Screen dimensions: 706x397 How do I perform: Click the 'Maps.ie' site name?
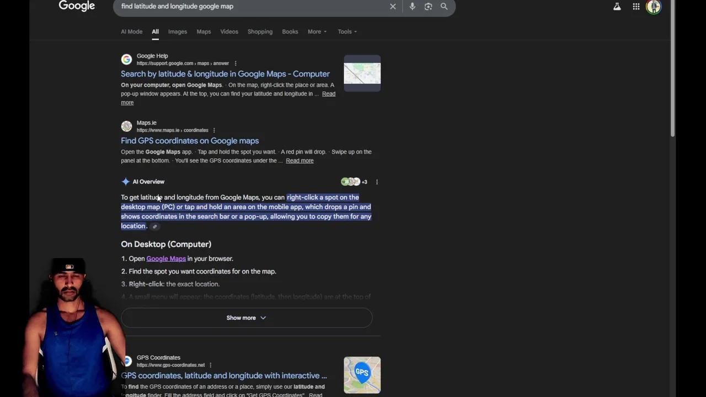click(x=147, y=122)
